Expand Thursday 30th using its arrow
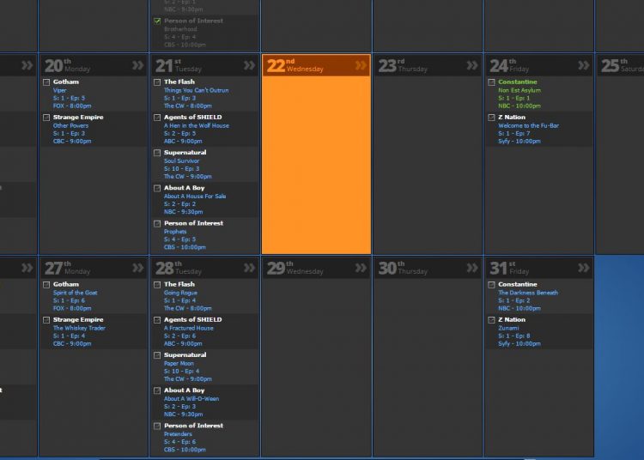The height and width of the screenshot is (460, 644). pyautogui.click(x=472, y=268)
